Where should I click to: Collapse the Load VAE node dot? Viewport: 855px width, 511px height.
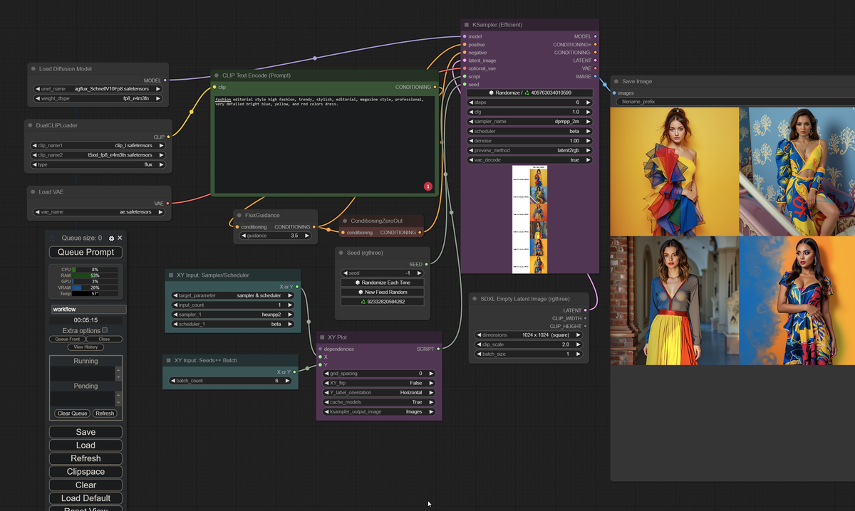coord(33,192)
